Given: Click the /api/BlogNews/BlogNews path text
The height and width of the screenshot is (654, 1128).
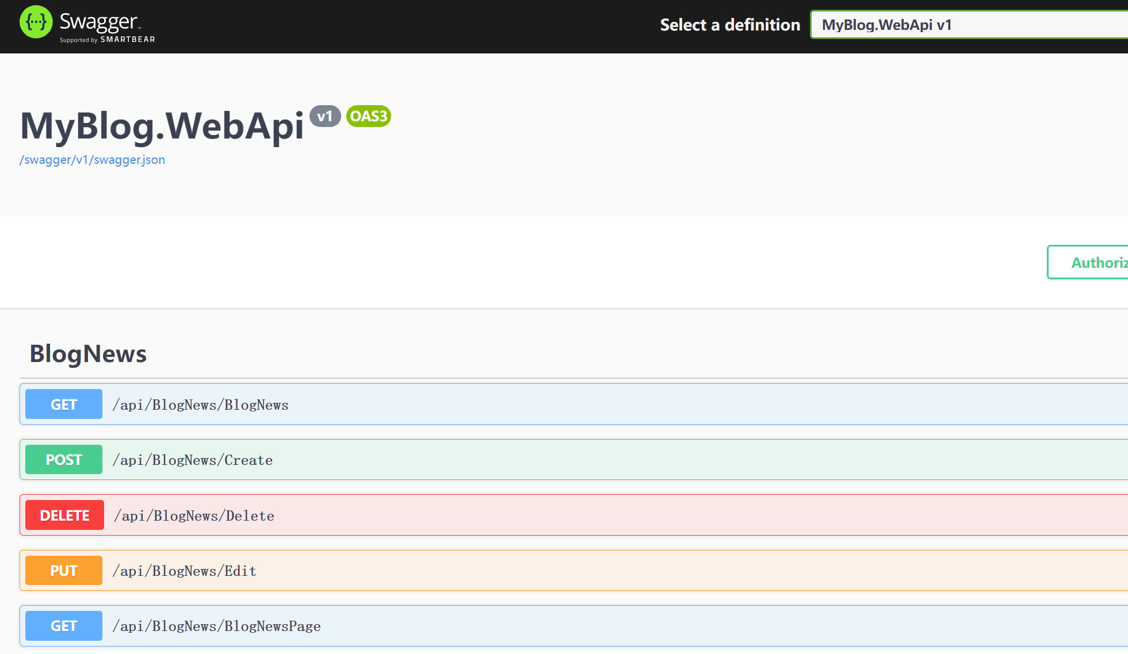Looking at the screenshot, I should (201, 405).
